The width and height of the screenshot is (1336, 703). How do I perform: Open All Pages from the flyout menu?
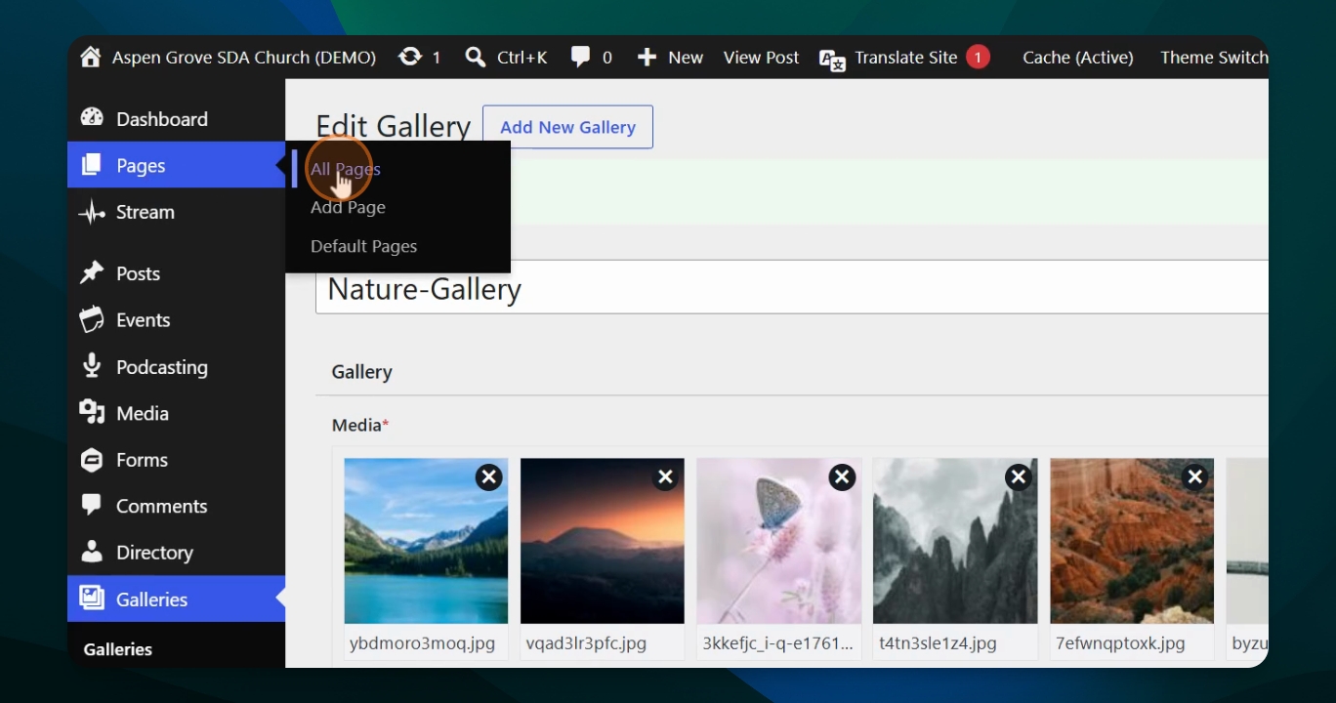click(x=346, y=169)
